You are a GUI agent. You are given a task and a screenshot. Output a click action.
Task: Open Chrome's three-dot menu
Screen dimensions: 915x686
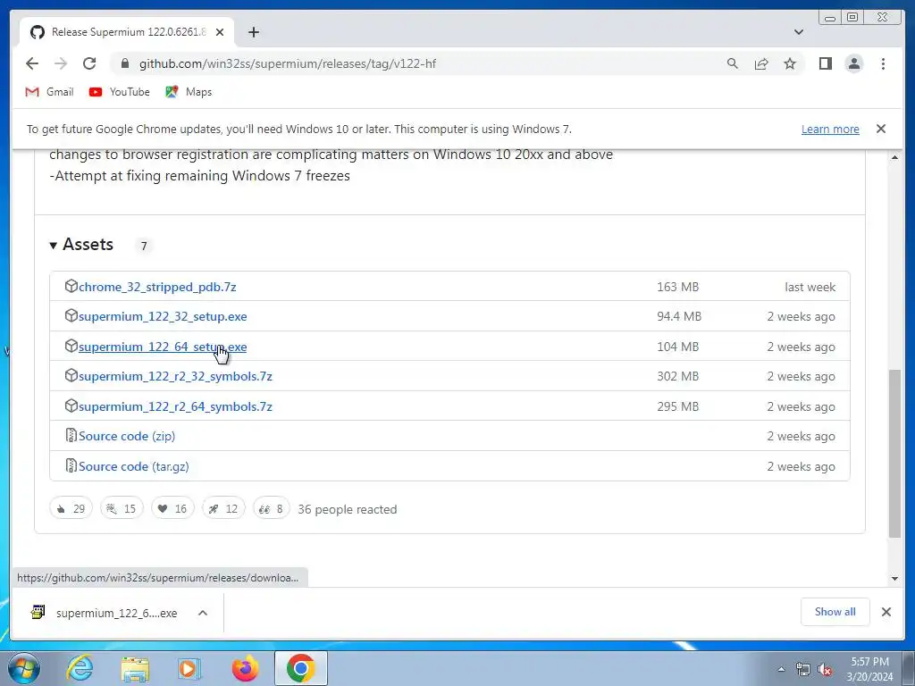[883, 63]
